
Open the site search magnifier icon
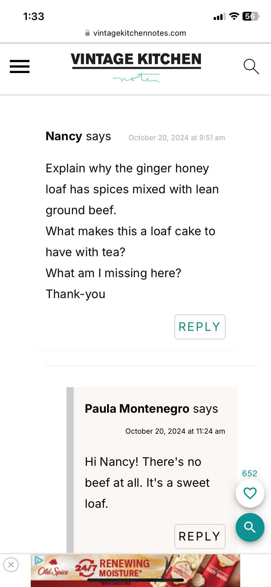pos(251,66)
